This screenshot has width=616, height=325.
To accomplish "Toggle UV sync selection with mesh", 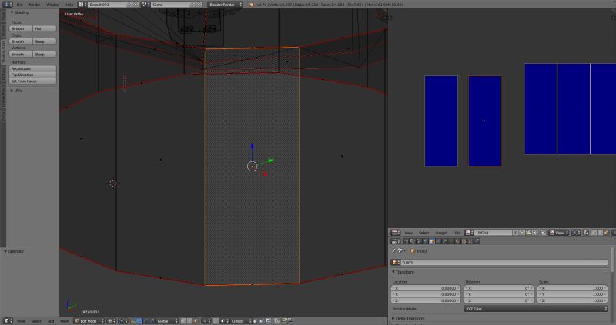I will 586,233.
